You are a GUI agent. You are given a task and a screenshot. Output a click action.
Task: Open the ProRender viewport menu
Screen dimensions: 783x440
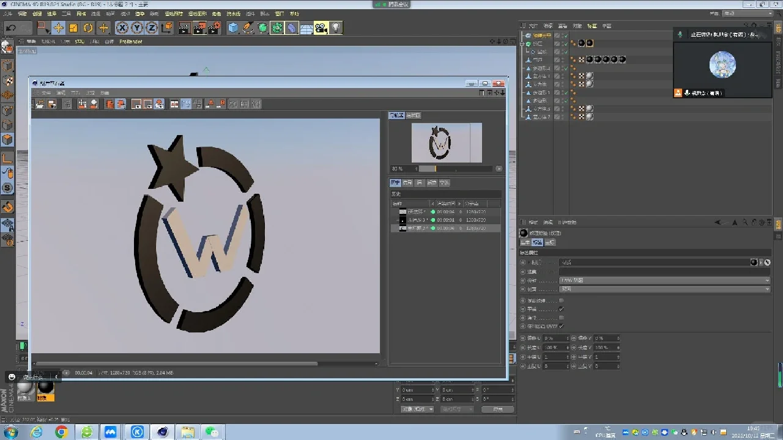point(131,42)
